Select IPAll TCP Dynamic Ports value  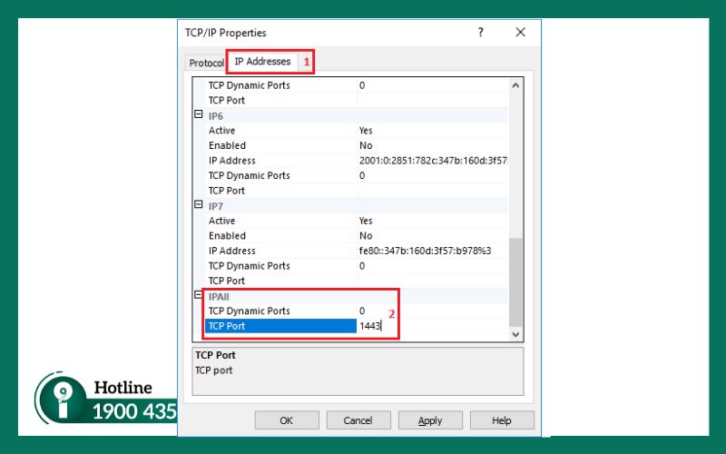point(432,311)
